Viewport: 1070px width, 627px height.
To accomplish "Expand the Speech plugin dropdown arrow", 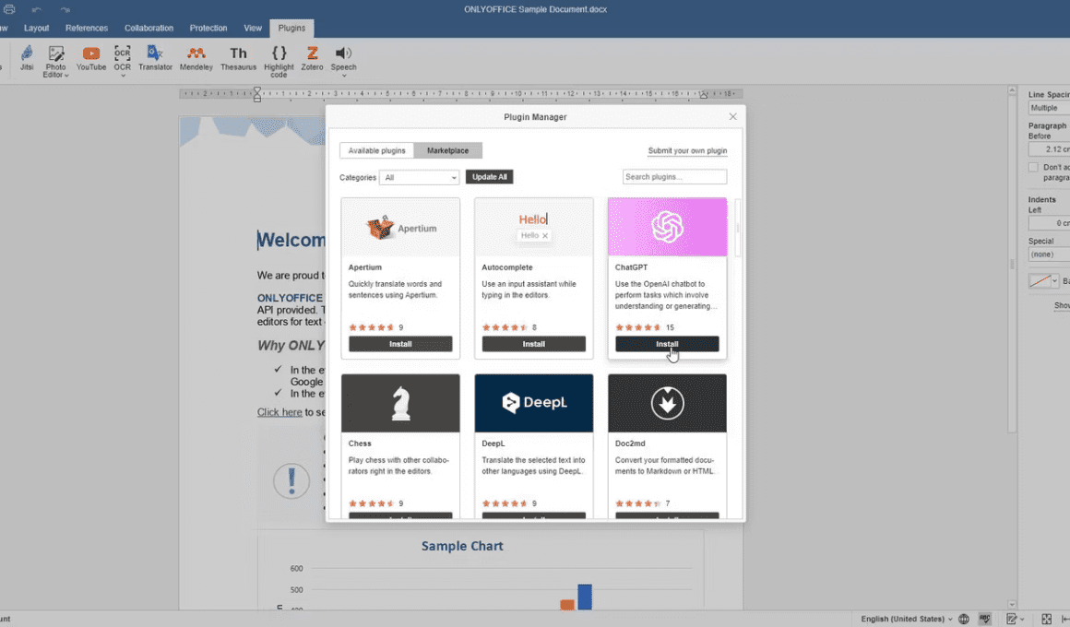I will click(x=344, y=75).
